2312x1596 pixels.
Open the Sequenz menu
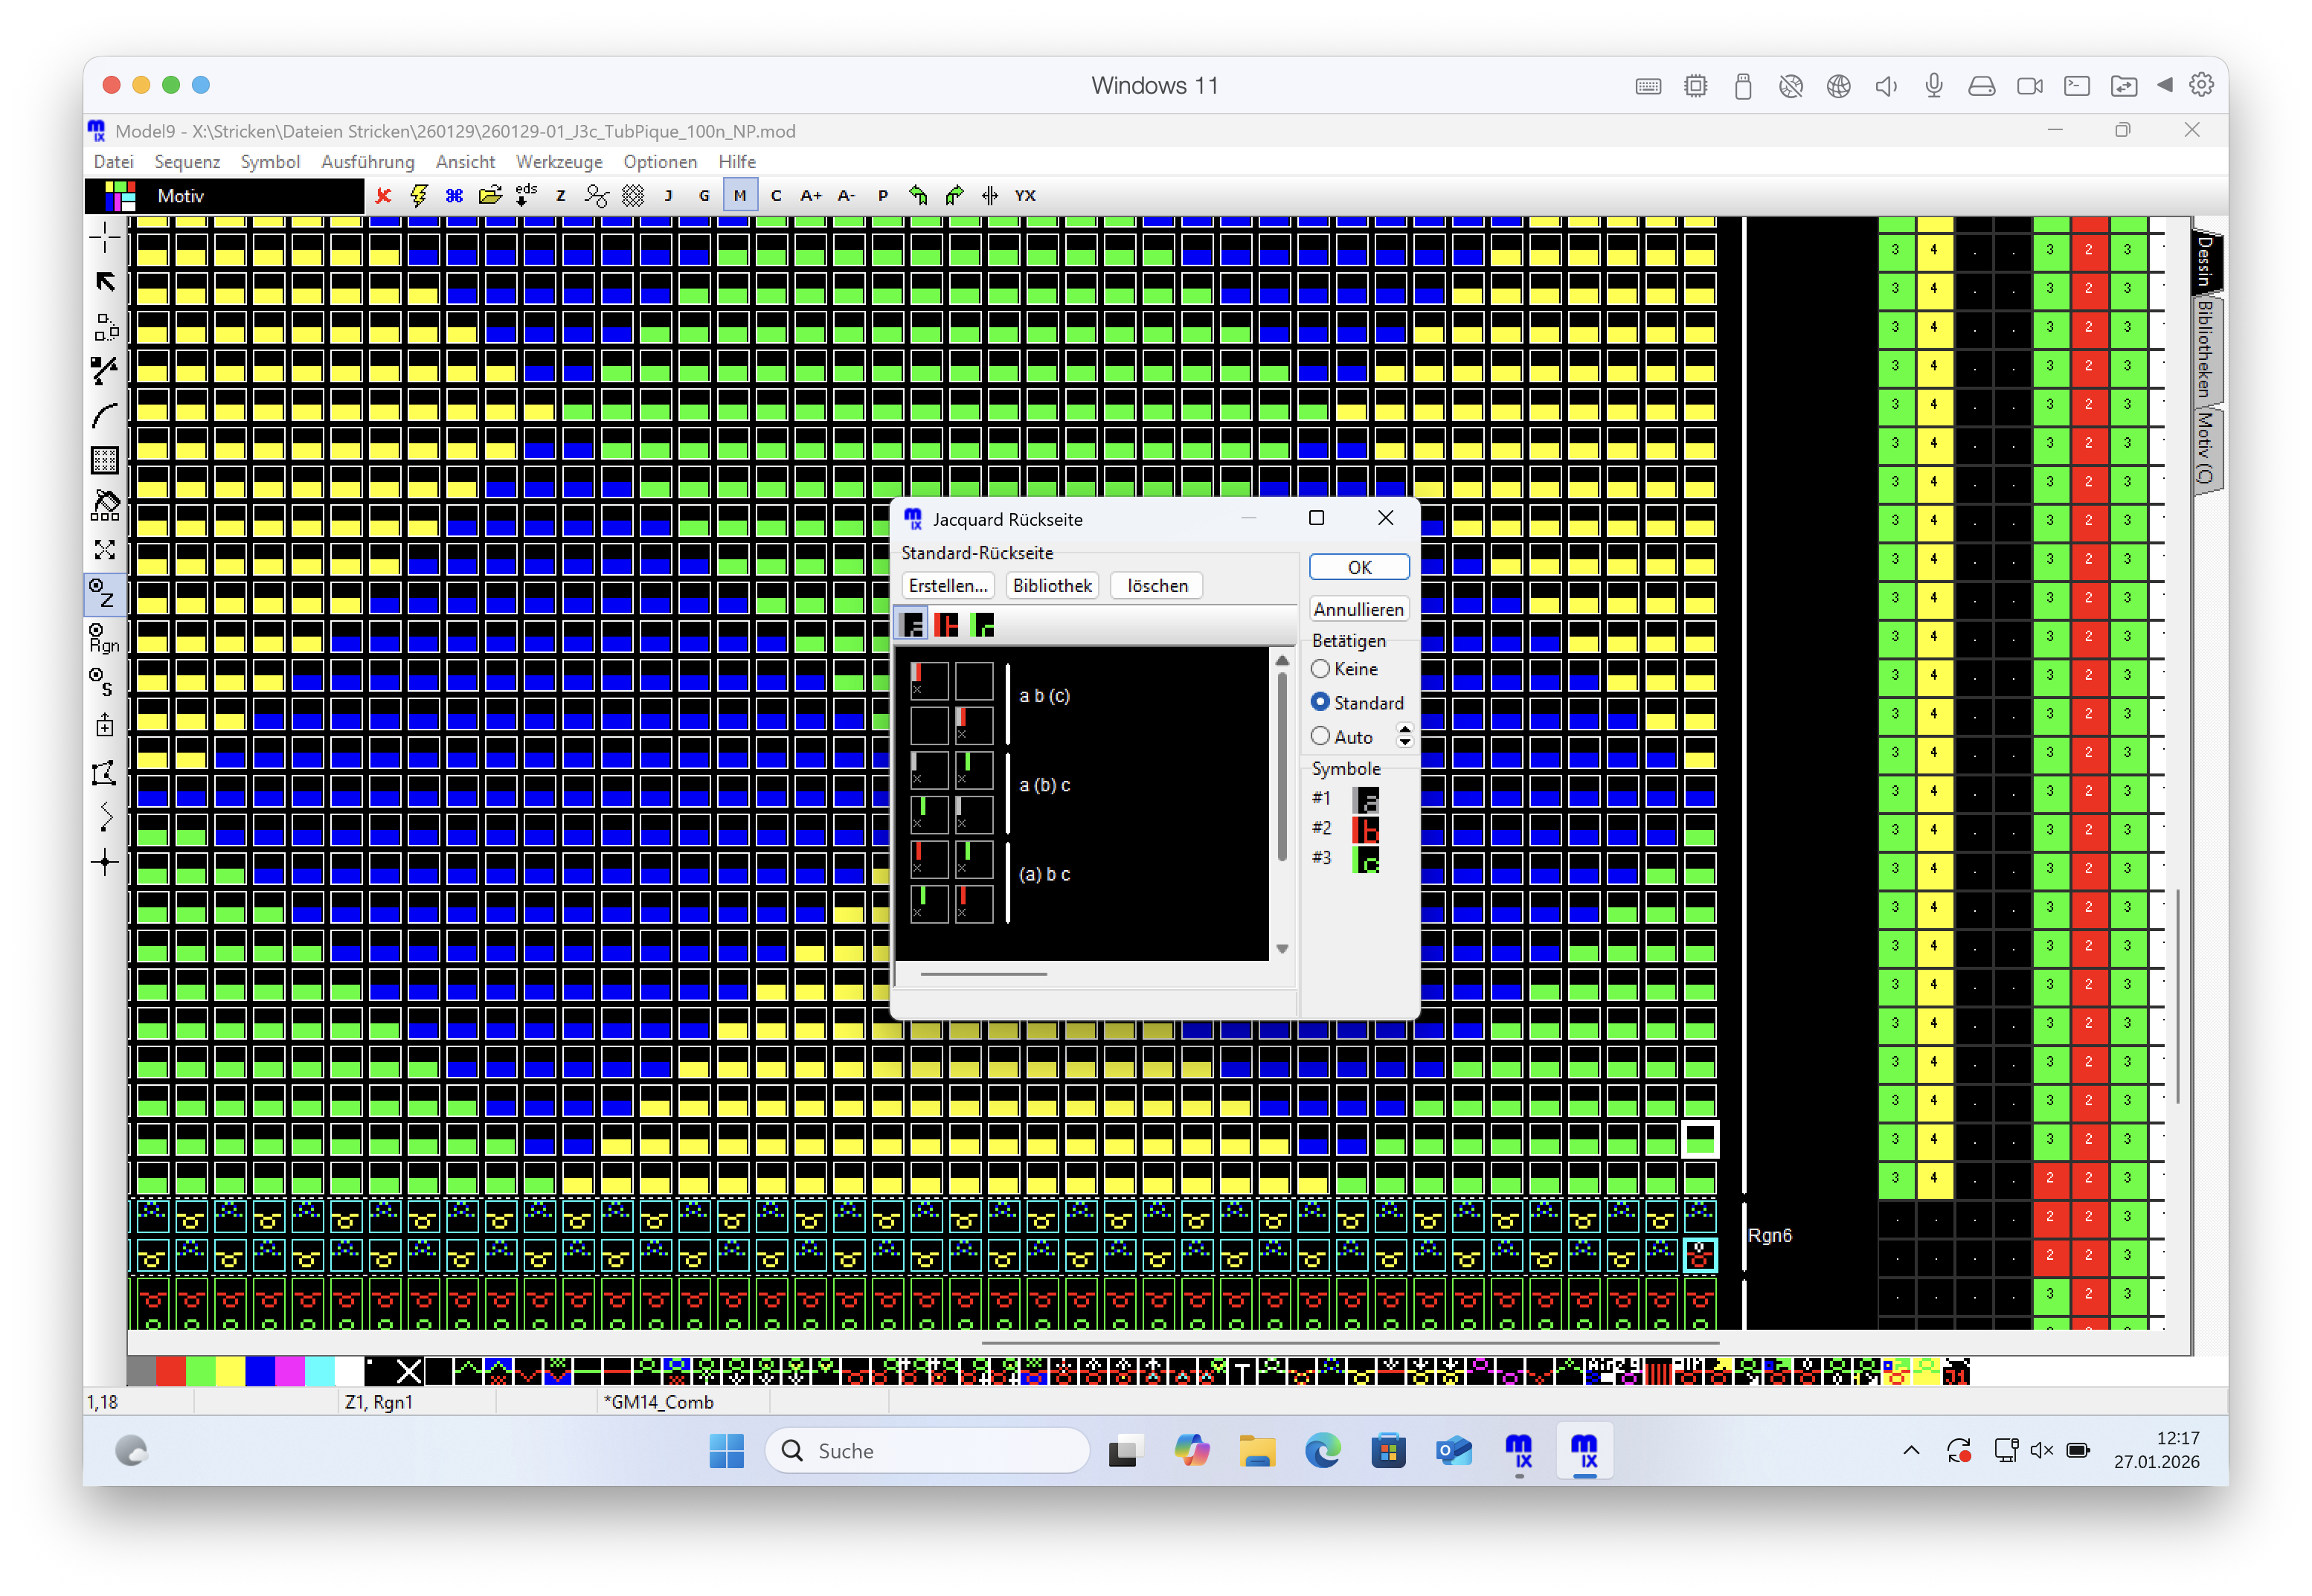coord(187,162)
